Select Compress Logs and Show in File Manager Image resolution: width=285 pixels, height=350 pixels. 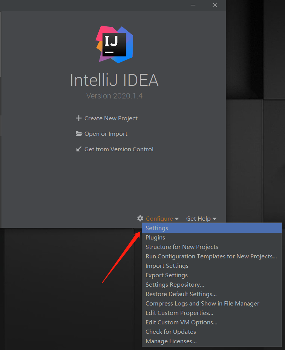tap(212, 304)
